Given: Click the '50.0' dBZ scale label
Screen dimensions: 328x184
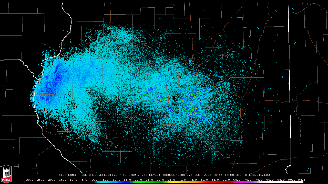Looking at the screenshot, I should coord(204,180).
